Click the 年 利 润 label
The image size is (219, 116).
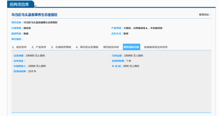pyautogui.click(x=117, y=66)
